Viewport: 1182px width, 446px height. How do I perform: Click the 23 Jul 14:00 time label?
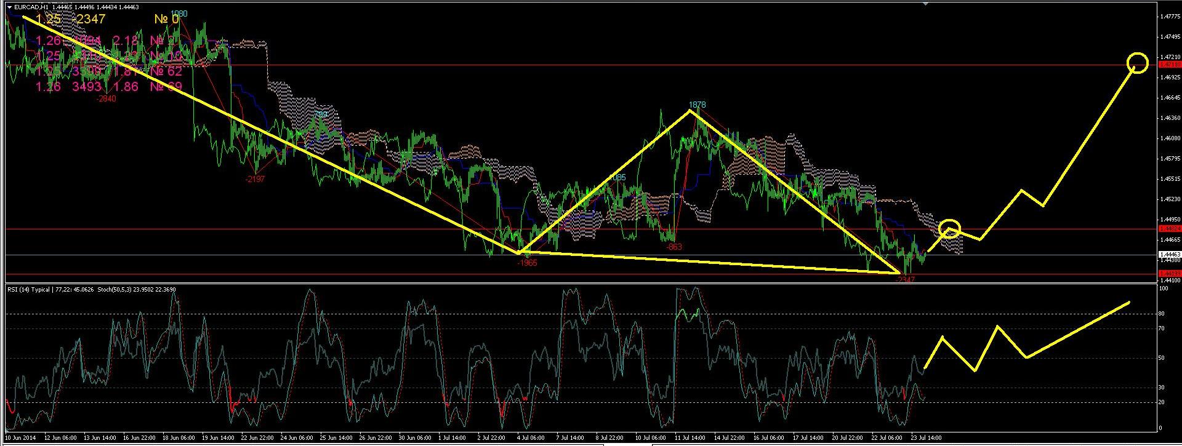(x=926, y=438)
